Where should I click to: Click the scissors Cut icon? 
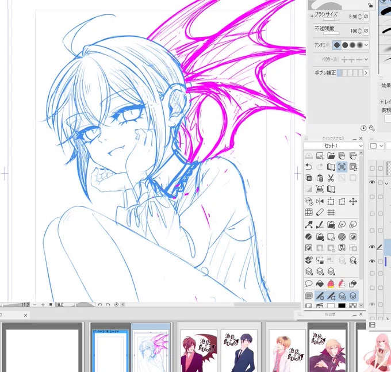(331, 178)
